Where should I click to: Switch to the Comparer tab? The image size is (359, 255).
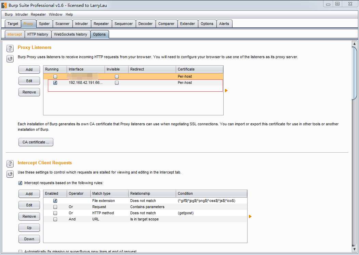pyautogui.click(x=166, y=24)
